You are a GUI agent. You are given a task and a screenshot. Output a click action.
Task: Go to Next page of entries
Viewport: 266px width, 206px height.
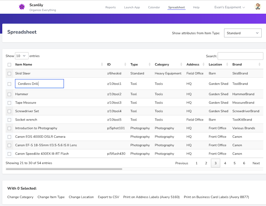click(256, 163)
